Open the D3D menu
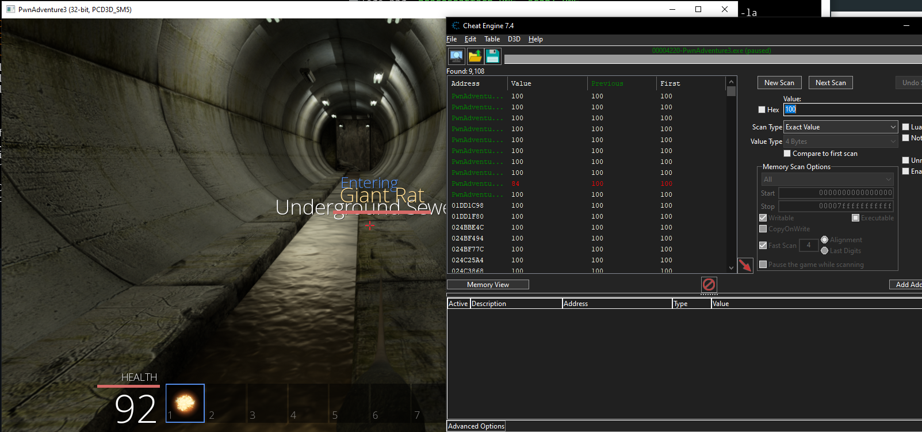The image size is (922, 432). point(514,39)
